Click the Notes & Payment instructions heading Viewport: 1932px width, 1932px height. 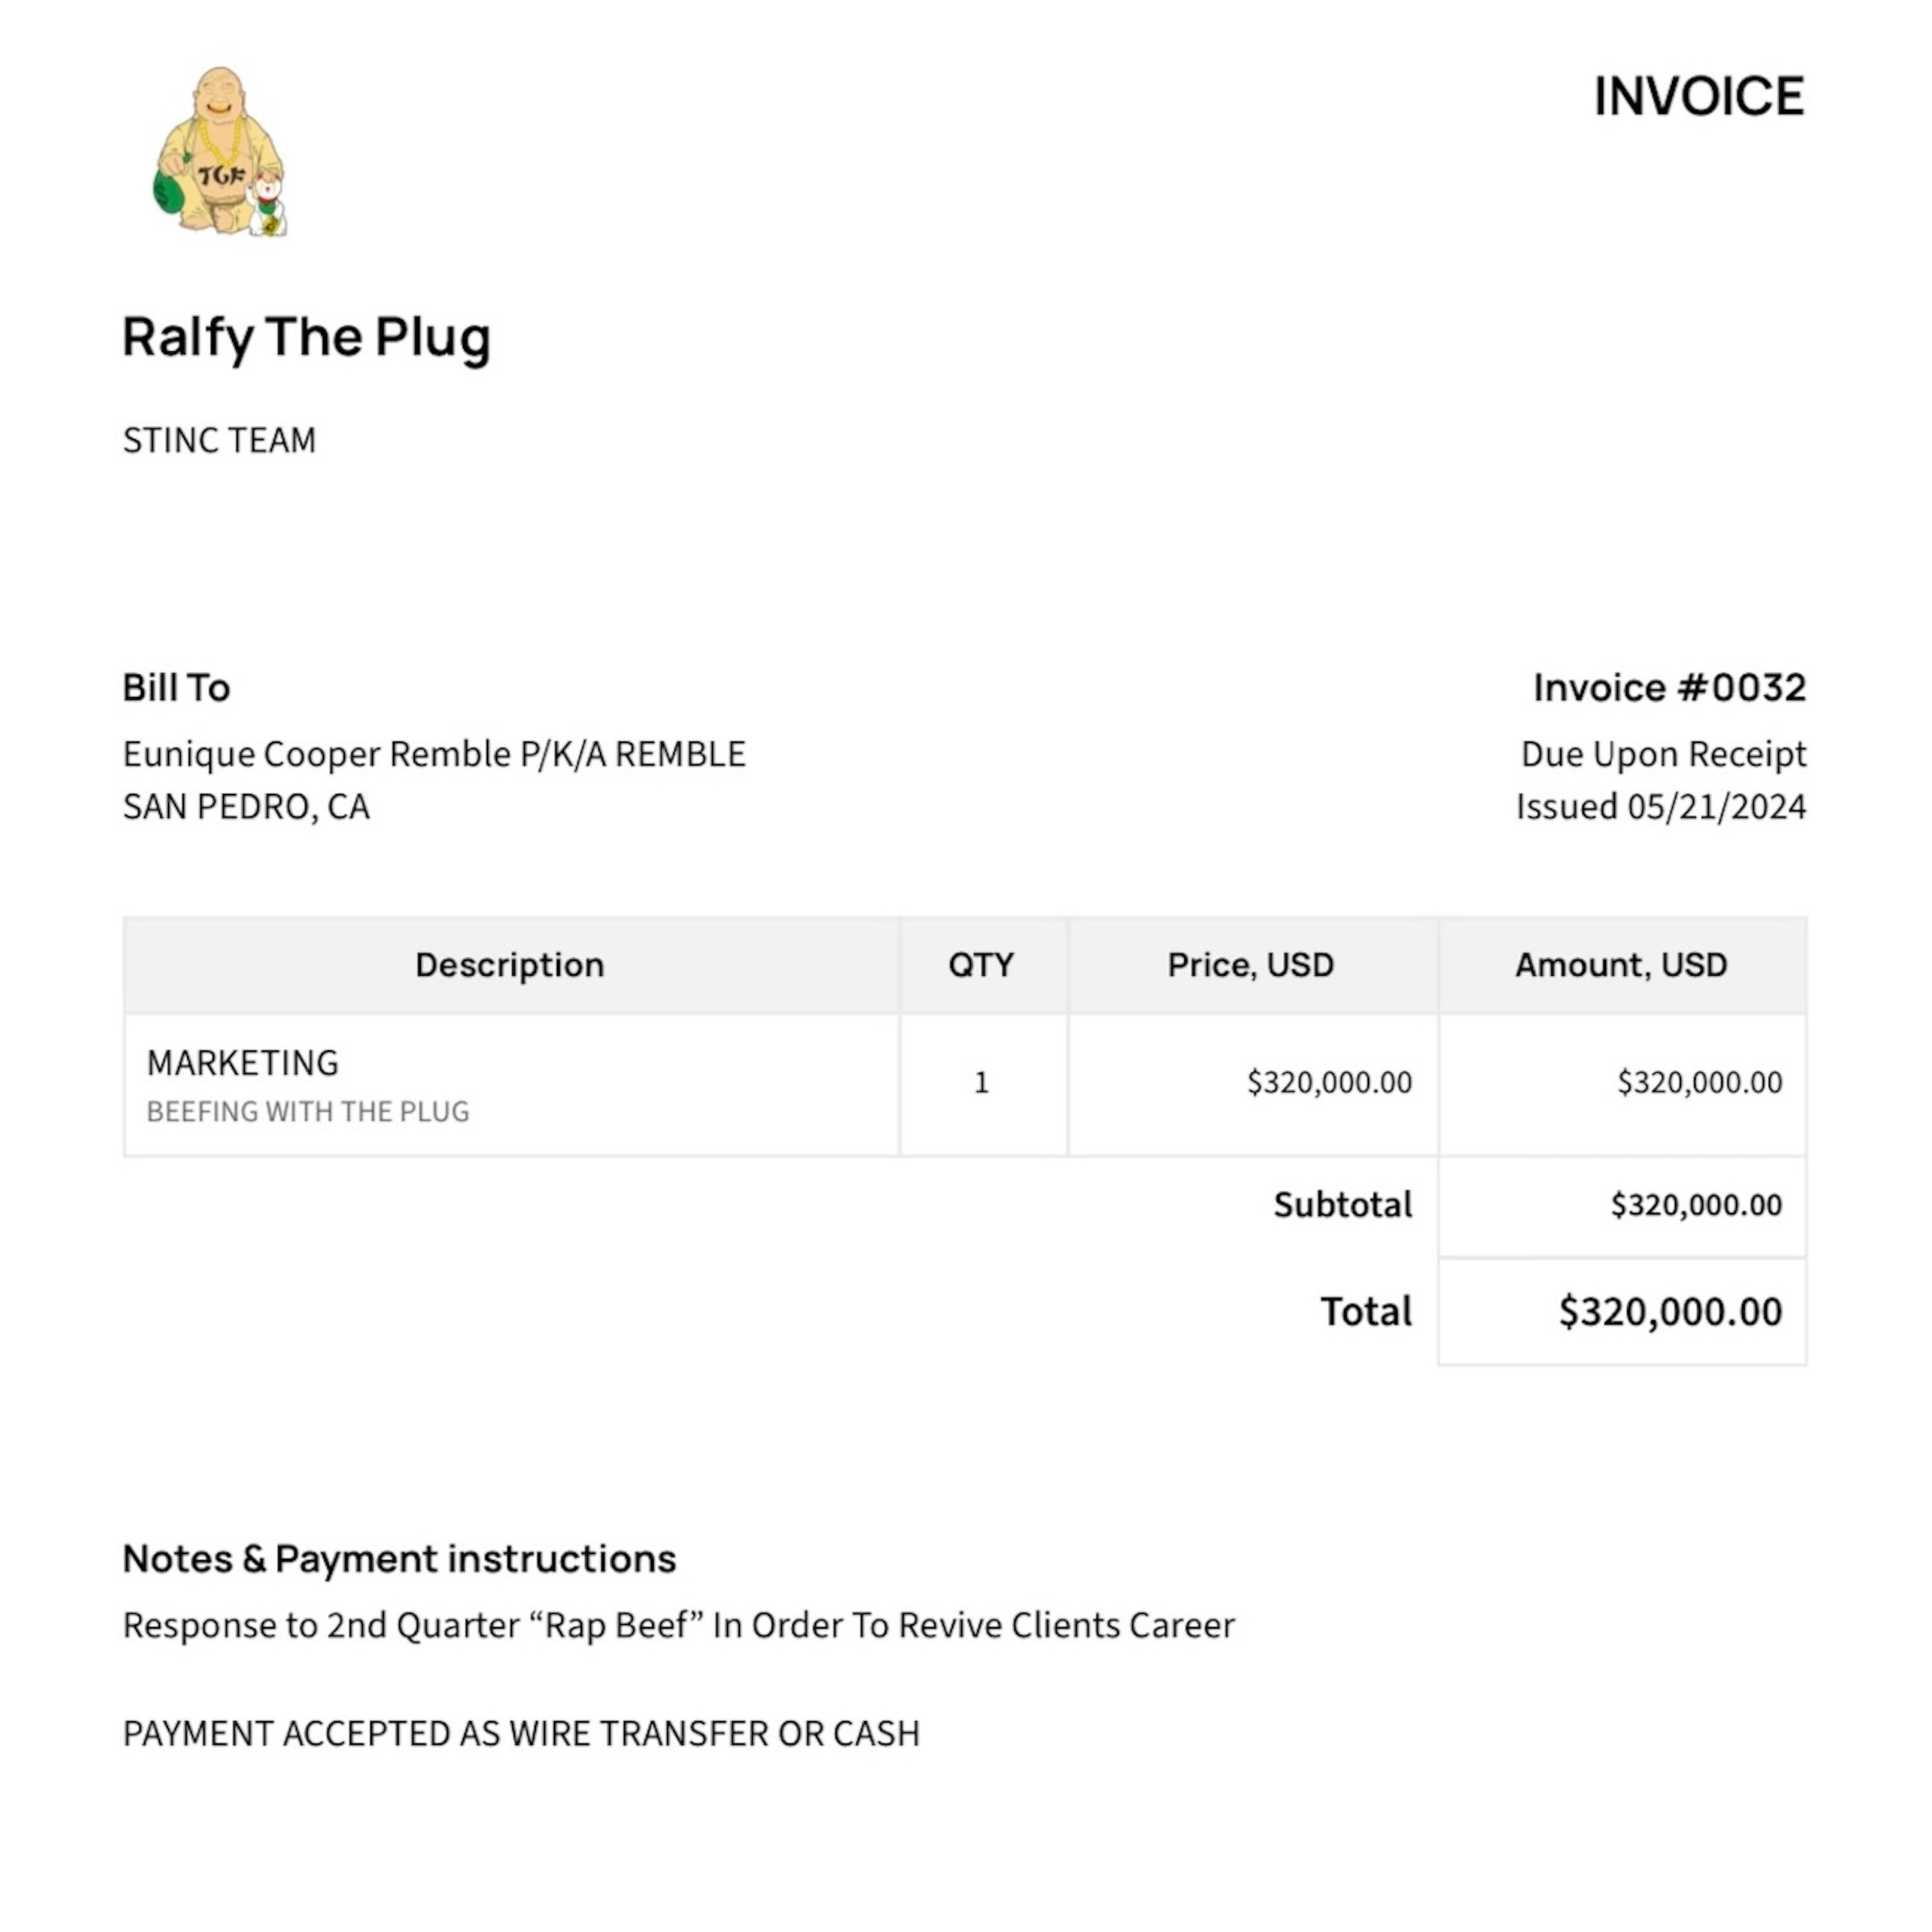(x=399, y=1559)
